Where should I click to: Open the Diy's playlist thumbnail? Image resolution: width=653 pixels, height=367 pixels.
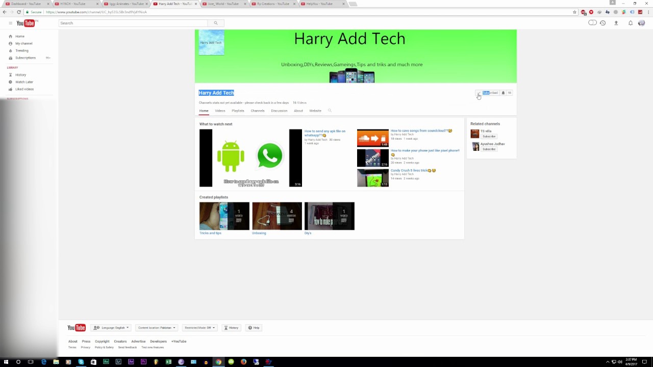[x=330, y=216]
